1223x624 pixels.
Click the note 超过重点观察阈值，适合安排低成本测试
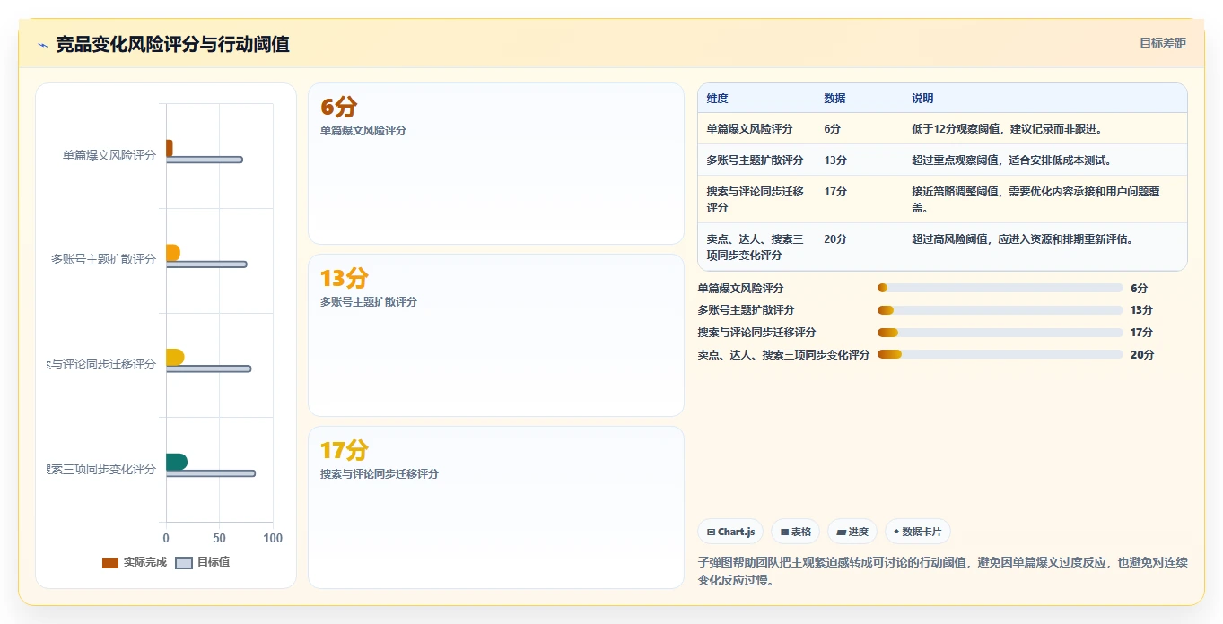[x=1012, y=160]
